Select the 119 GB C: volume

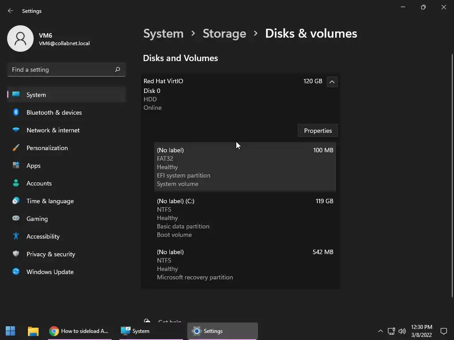click(245, 218)
